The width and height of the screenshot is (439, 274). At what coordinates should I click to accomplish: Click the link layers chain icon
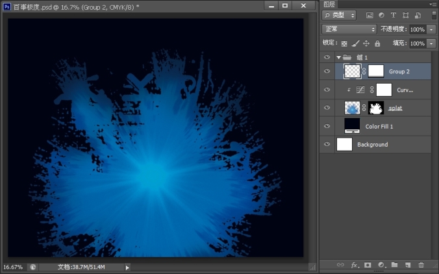(340, 265)
